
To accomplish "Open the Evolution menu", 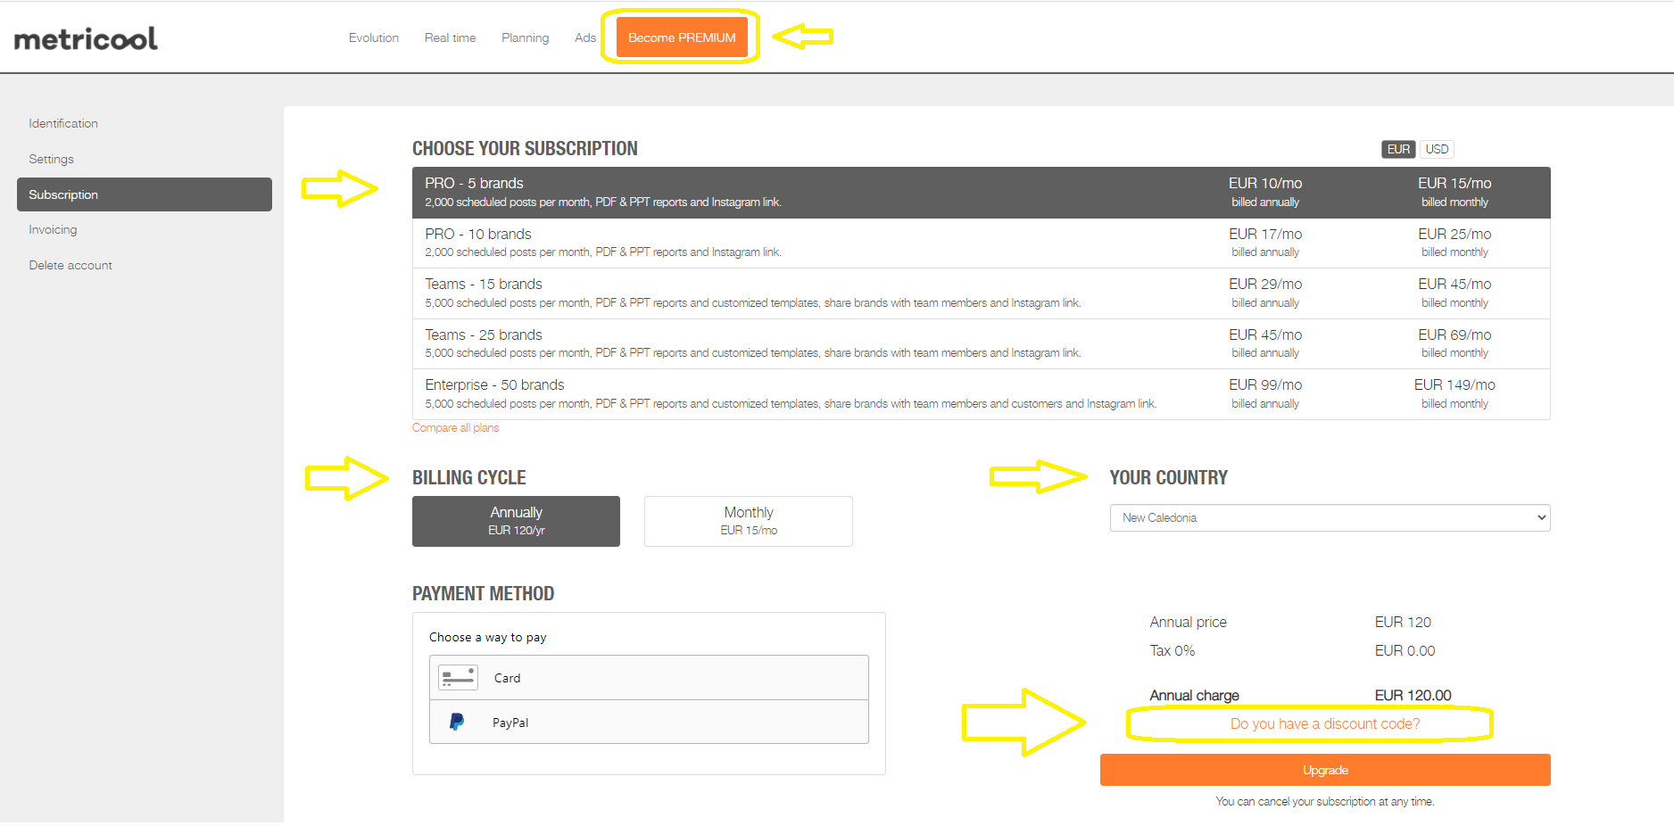I will pos(373,37).
